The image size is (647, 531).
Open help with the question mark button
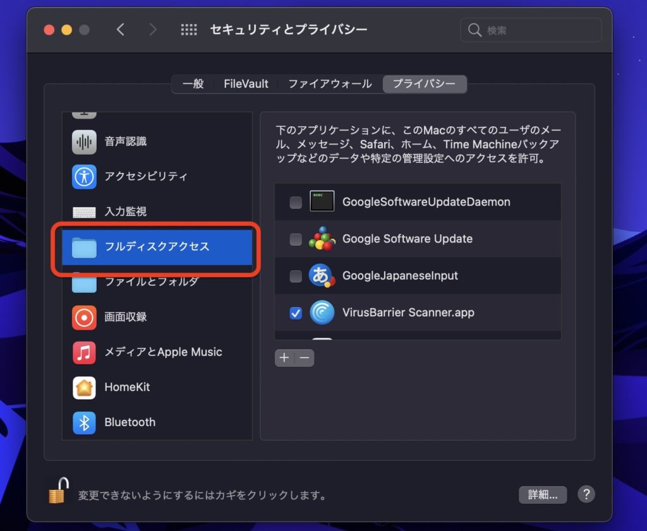586,494
